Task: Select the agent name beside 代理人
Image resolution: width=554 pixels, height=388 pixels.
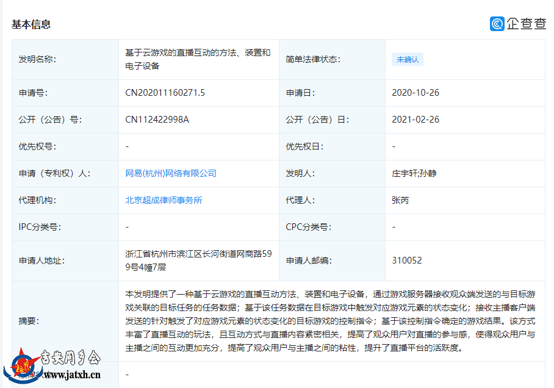Action: click(400, 200)
